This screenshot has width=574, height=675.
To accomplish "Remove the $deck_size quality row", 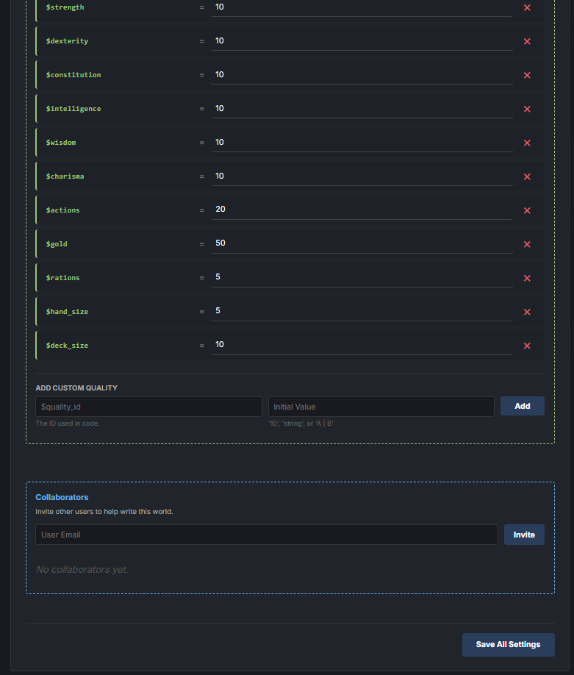I will click(527, 346).
